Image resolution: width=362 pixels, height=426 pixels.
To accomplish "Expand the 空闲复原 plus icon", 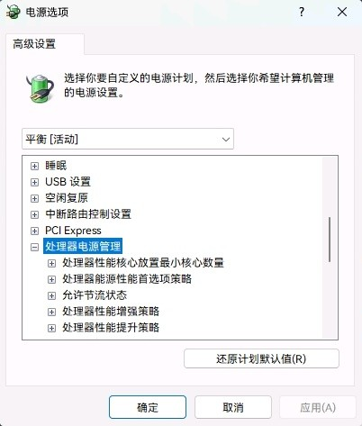I will coord(34,198).
